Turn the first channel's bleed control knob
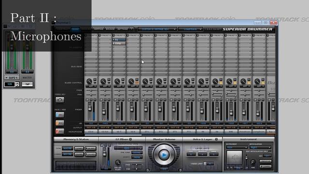The width and height of the screenshot is (309, 174). point(89,81)
